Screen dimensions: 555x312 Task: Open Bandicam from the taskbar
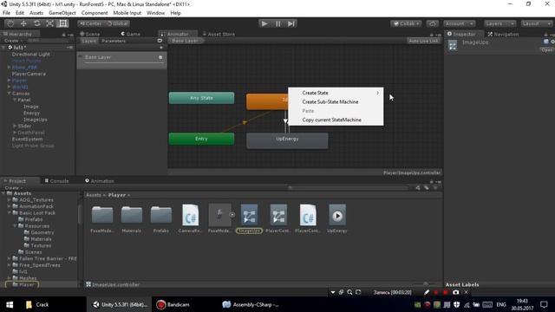tap(173, 304)
